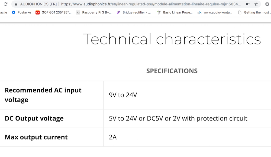This screenshot has width=271, height=157.
Task: Click the DC Output voltage row label
Action: [x=34, y=119]
